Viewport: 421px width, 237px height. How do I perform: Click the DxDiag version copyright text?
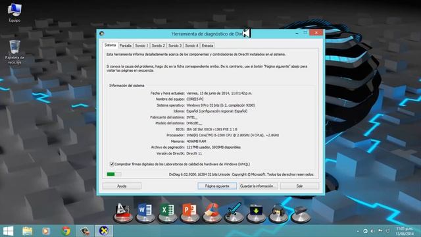tap(241, 174)
